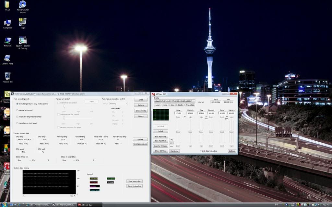Click the Reset history log button
The image size is (332, 207).
tap(135, 186)
